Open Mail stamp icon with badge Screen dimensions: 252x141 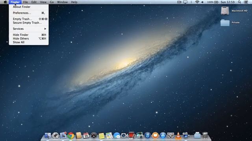63,135
